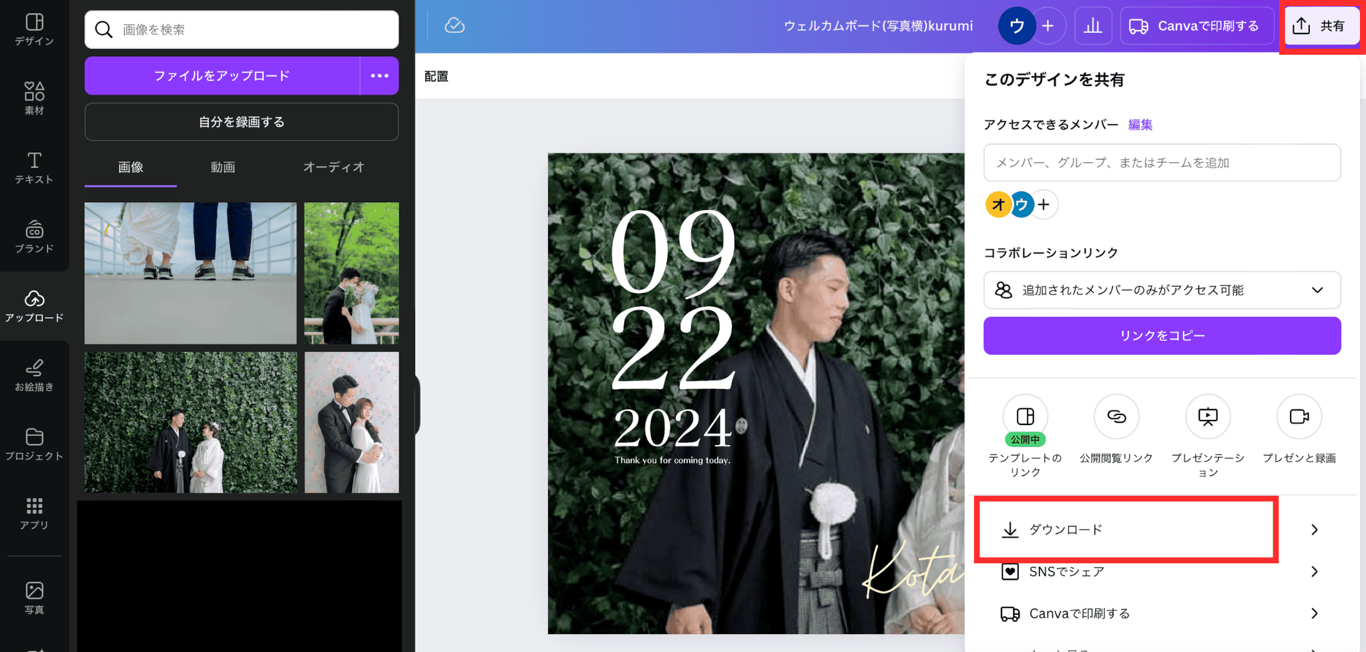Image resolution: width=1366 pixels, height=652 pixels.
Task: Expand the collaboration link access dropdown
Action: click(x=1162, y=290)
